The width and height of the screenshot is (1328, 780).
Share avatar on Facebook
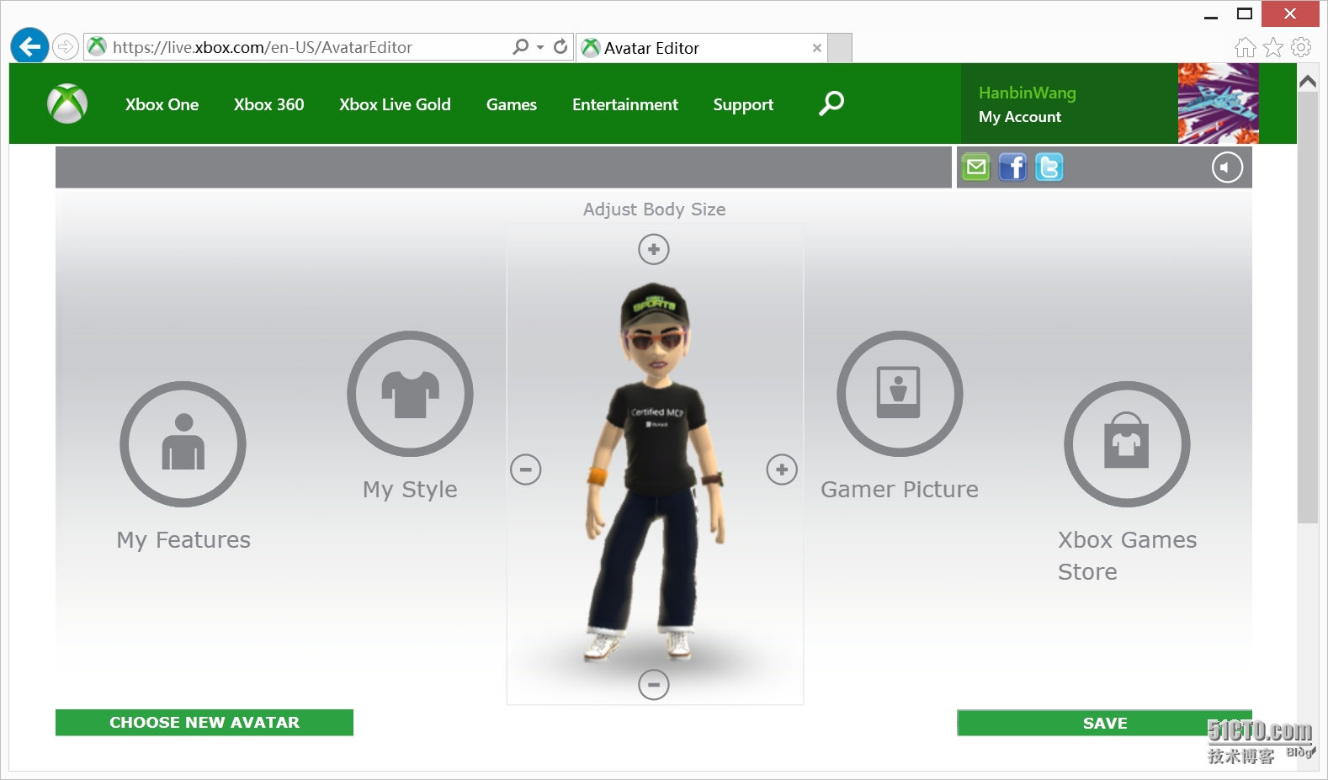1012,167
